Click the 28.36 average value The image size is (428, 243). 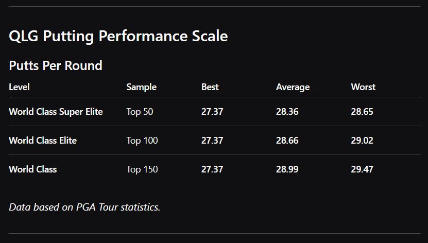287,112
